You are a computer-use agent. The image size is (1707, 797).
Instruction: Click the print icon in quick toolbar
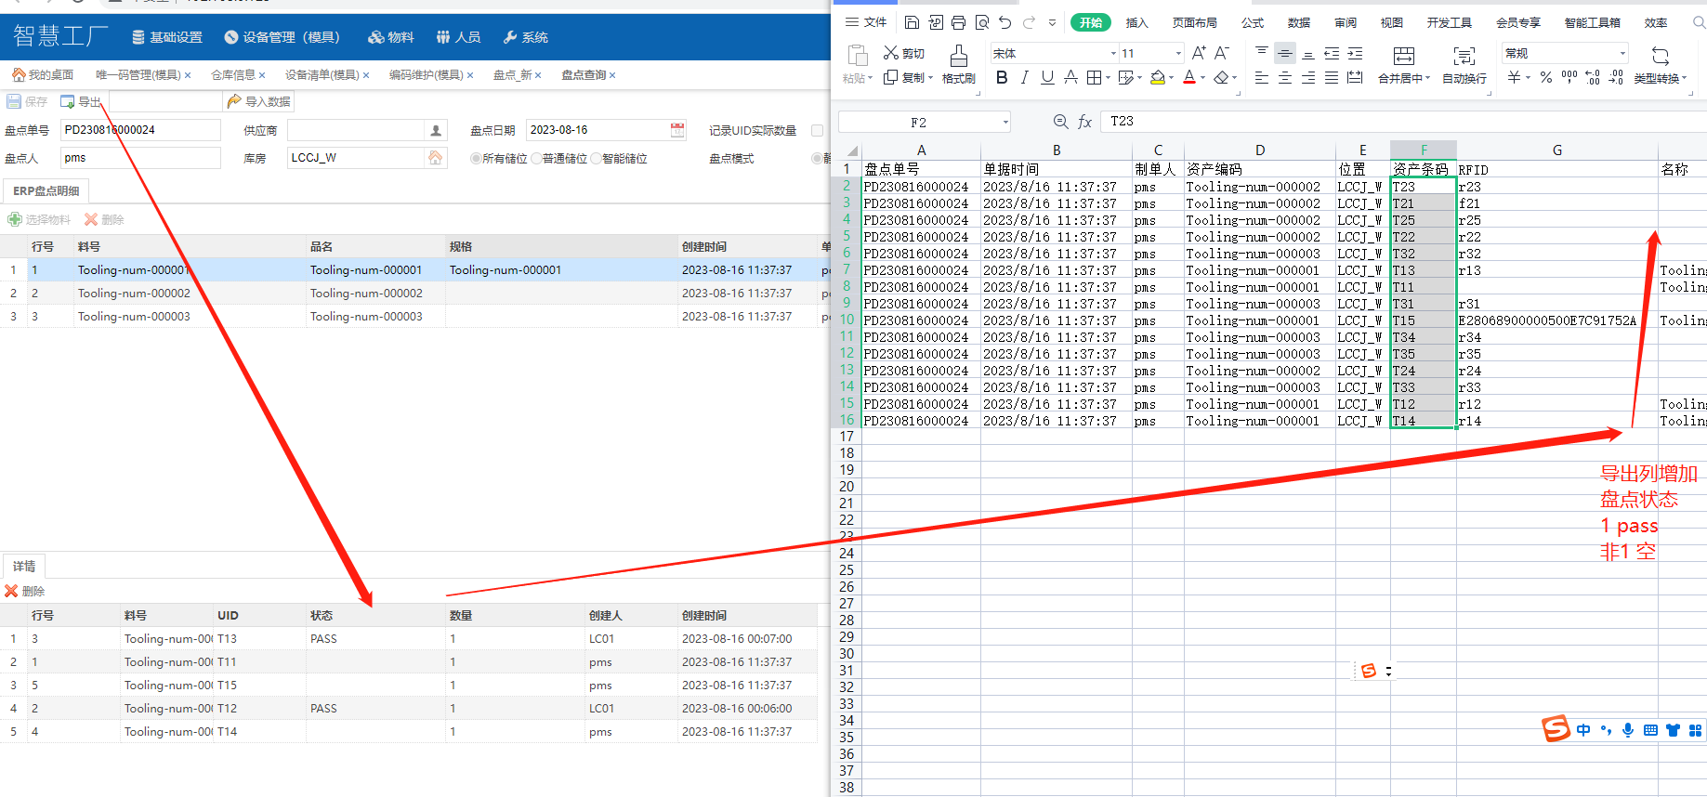pyautogui.click(x=958, y=22)
